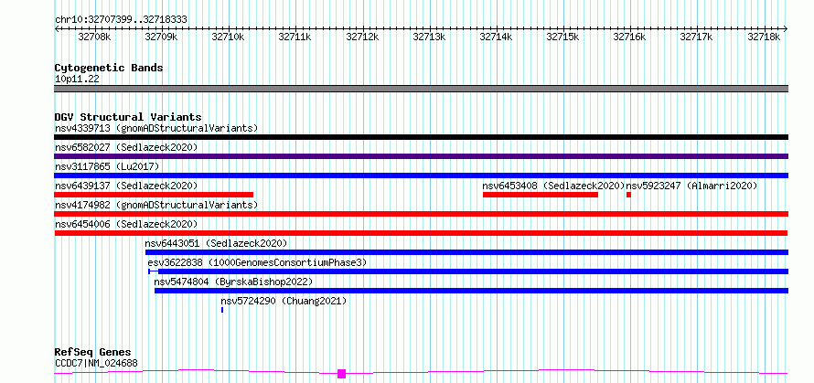This screenshot has height=383, width=814.
Task: Open the esv3622838 1000GenomesConsortiumPhase3 label
Action: pos(258,262)
